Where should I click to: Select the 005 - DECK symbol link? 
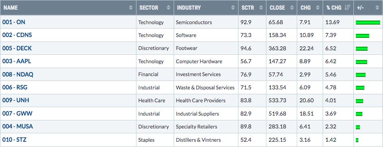pos(17,48)
